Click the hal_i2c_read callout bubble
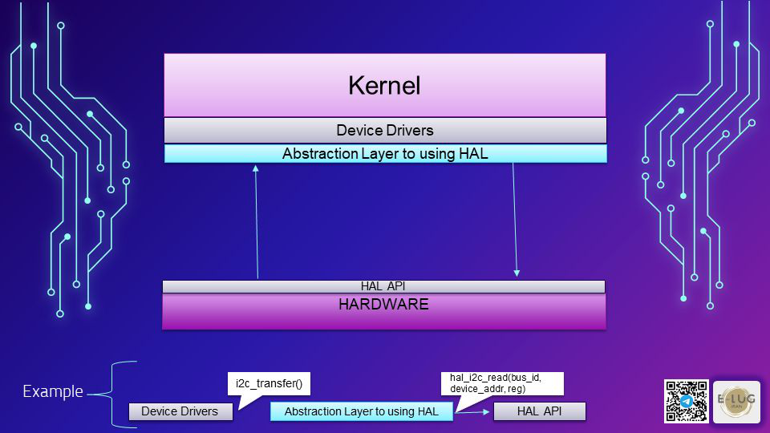The height and width of the screenshot is (433, 770). click(x=501, y=382)
